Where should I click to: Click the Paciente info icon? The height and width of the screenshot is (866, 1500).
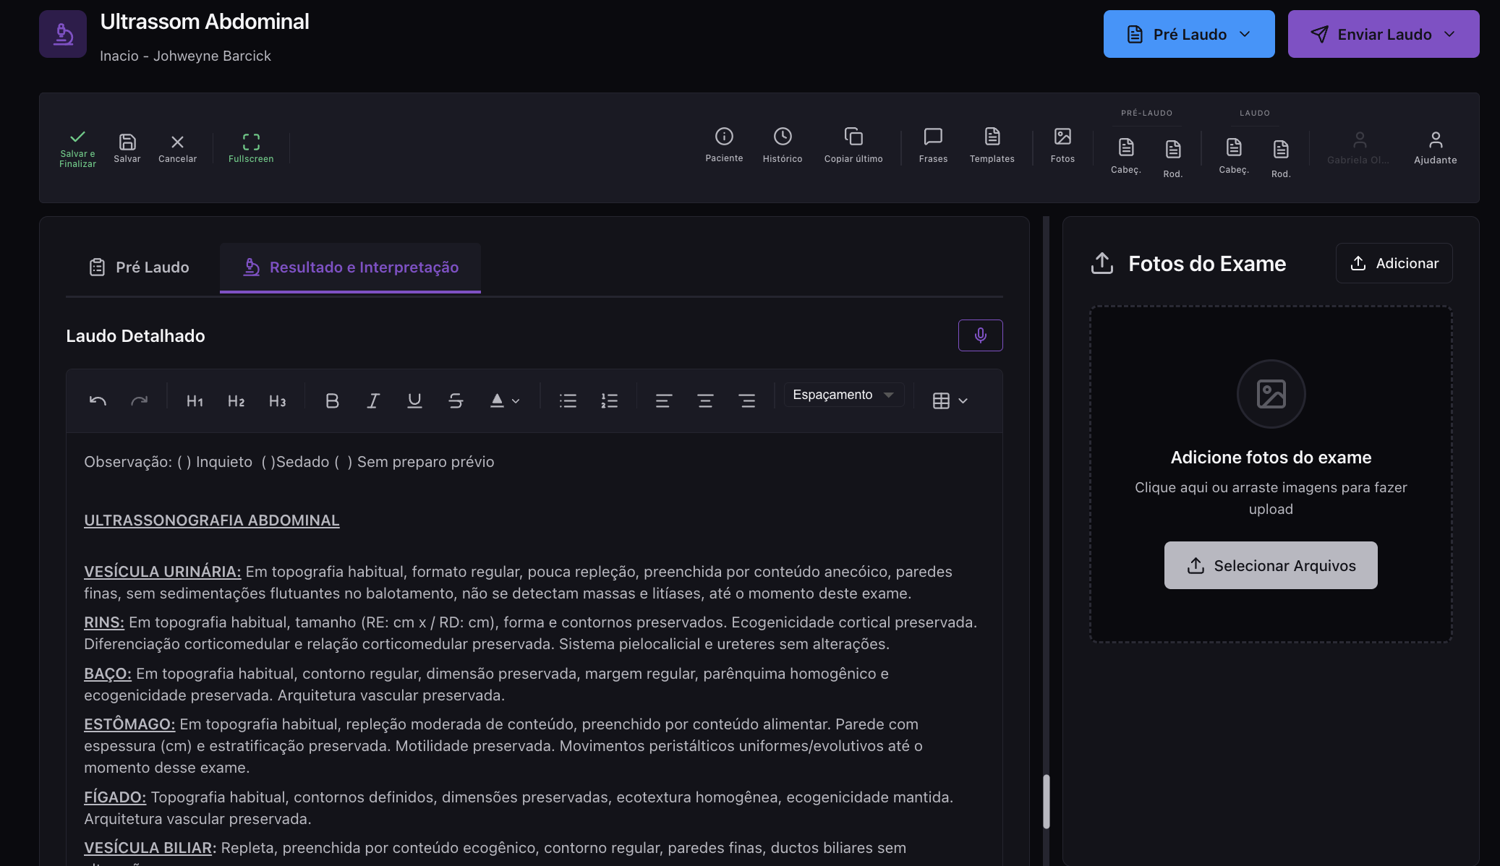[x=724, y=145]
